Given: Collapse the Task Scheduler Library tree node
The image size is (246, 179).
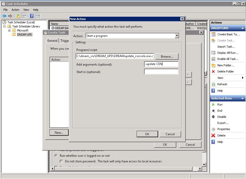Looking at the screenshot, I should click(x=5, y=26).
